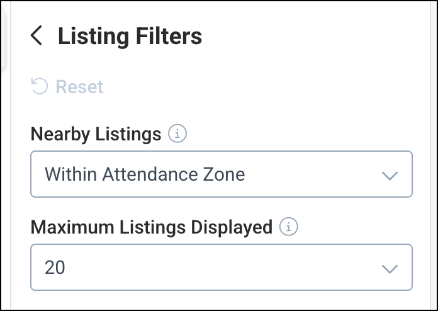Click the Listing Filters heading
This screenshot has width=438, height=311.
[130, 36]
